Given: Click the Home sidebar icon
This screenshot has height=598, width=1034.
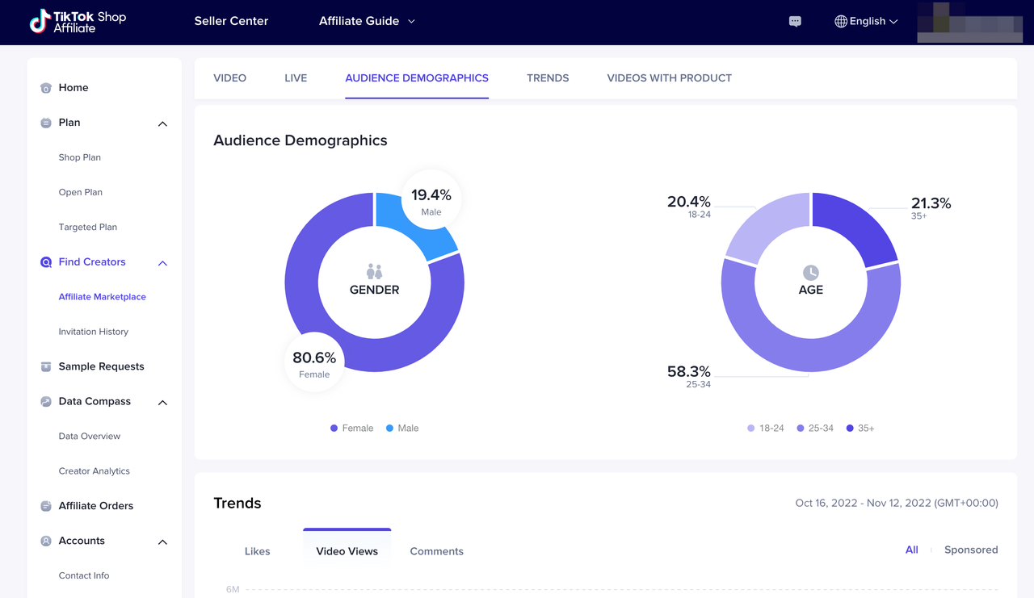Looking at the screenshot, I should 46,88.
